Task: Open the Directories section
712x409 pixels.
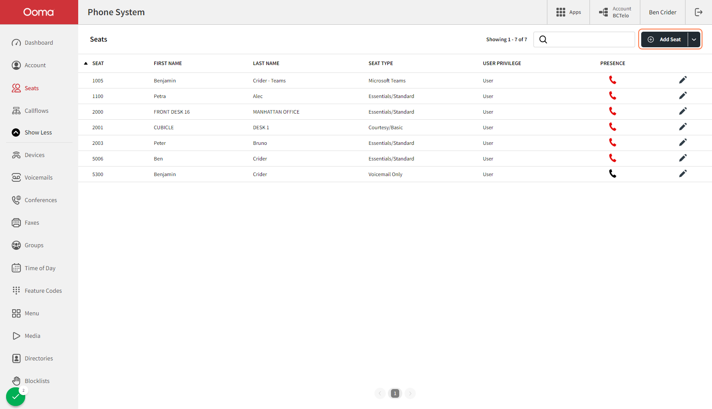Action: point(33,358)
